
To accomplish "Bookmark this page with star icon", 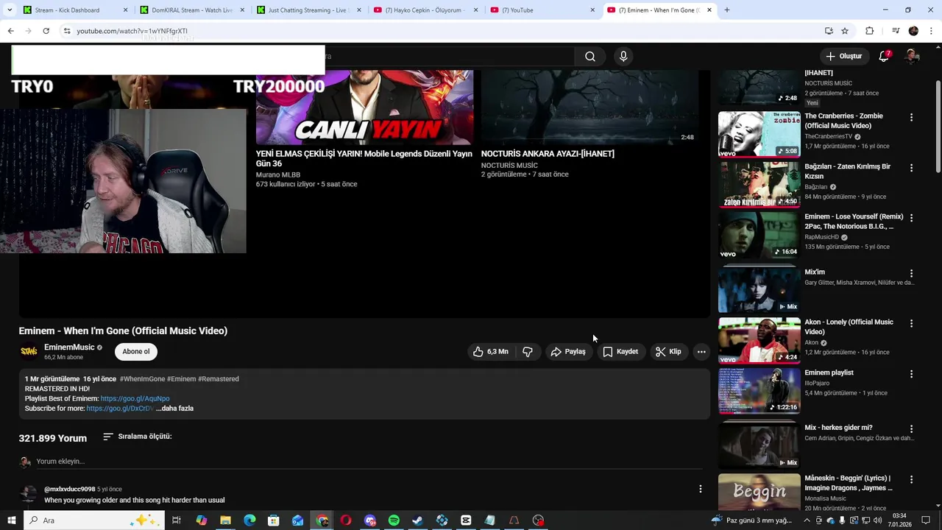I will (x=845, y=31).
